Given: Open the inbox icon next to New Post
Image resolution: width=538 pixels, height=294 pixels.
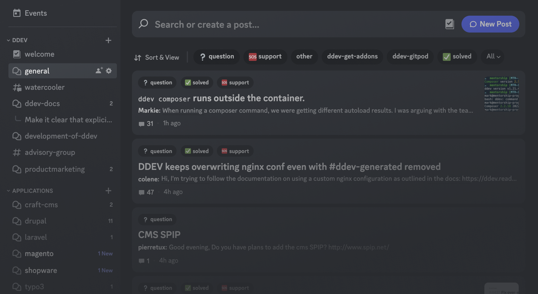Looking at the screenshot, I should coord(449,24).
